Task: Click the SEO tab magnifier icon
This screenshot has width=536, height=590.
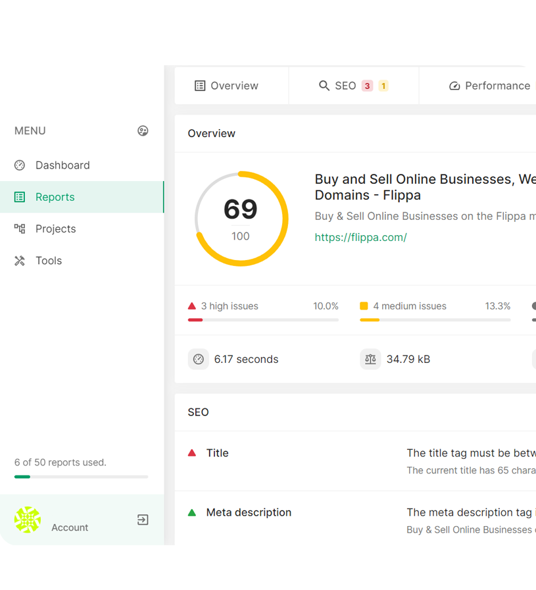Action: [324, 86]
